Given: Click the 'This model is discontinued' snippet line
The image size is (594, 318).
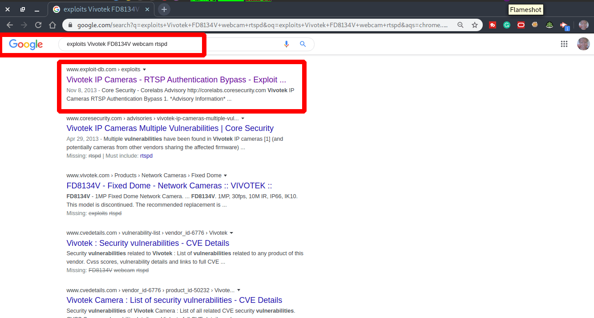Looking at the screenshot, I should click(x=146, y=205).
